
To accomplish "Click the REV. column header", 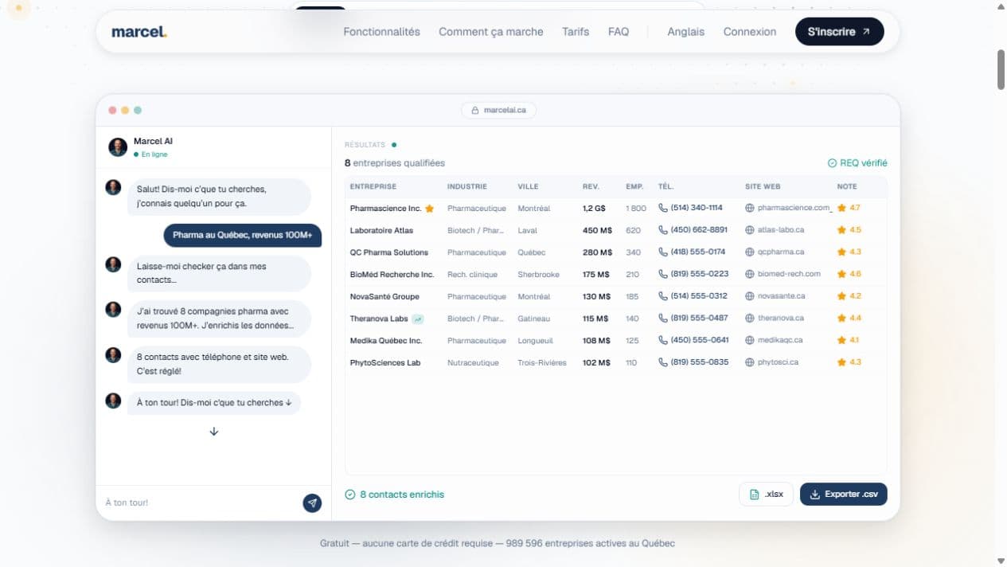I will (x=591, y=186).
